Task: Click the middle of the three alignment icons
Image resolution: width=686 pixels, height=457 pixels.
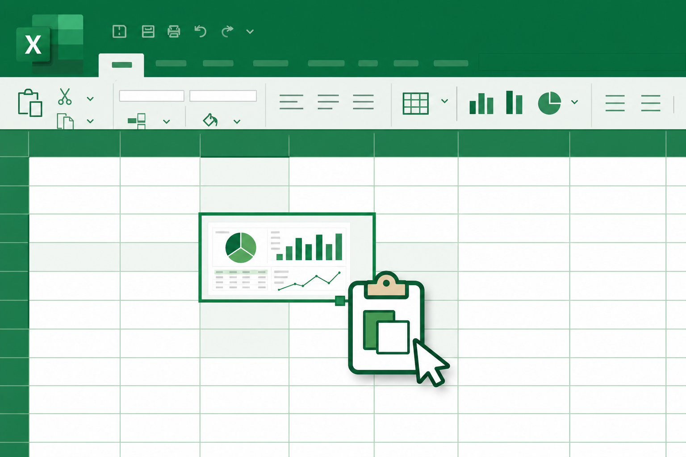Action: (x=328, y=102)
